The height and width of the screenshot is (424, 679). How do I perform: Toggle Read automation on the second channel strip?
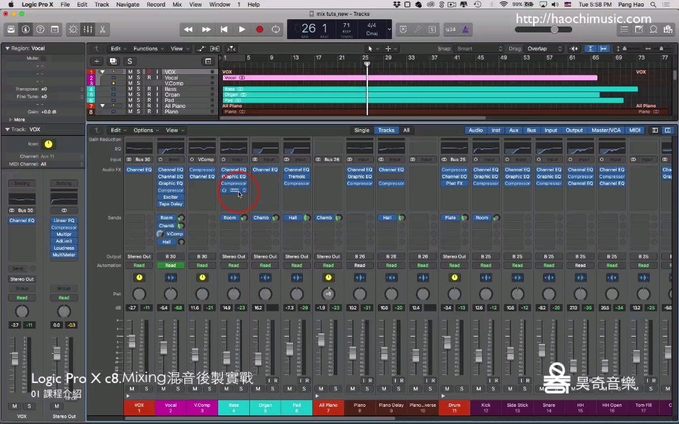(171, 265)
